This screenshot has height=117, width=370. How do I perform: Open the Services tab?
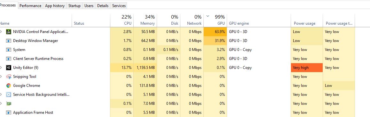119,6
